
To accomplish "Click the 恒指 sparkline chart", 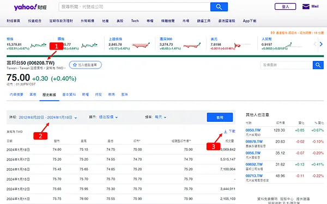I will [39, 45].
